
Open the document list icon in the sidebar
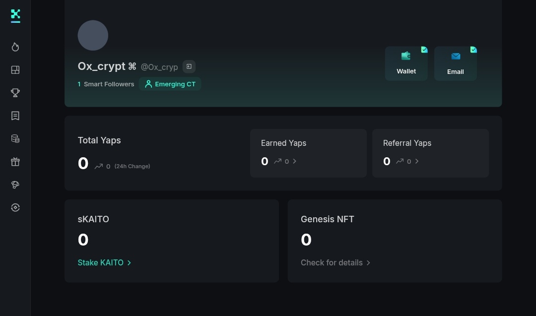[x=15, y=116]
